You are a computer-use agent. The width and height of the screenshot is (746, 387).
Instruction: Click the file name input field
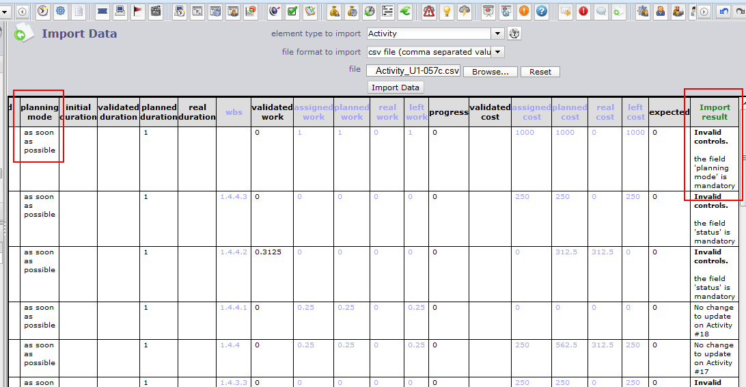(414, 71)
